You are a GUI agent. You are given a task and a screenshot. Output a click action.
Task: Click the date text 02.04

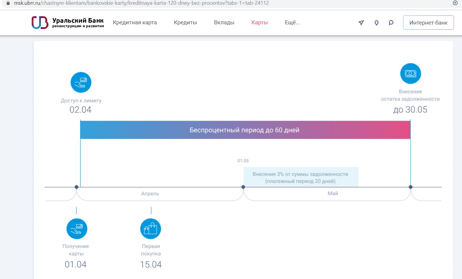[x=80, y=110]
